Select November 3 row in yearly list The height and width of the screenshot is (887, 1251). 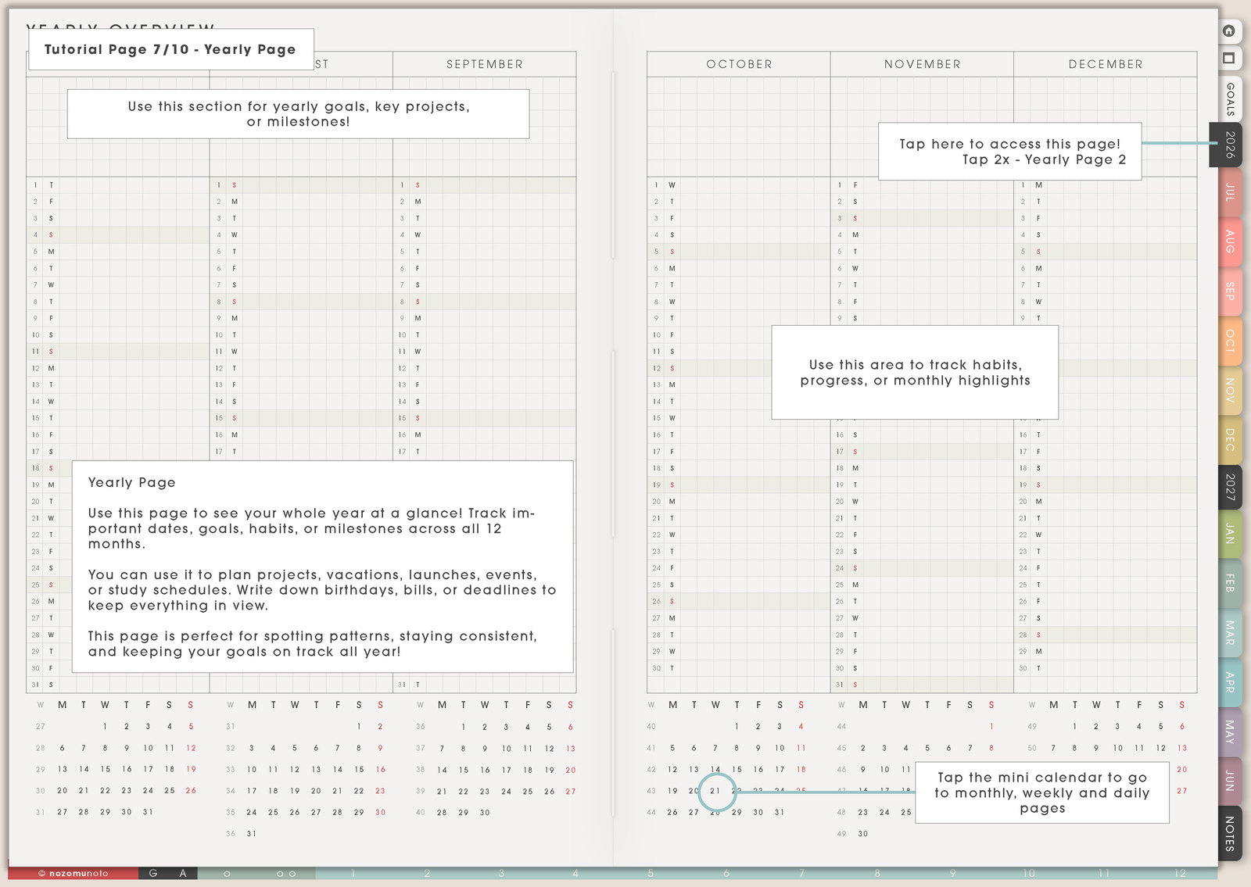click(x=923, y=218)
